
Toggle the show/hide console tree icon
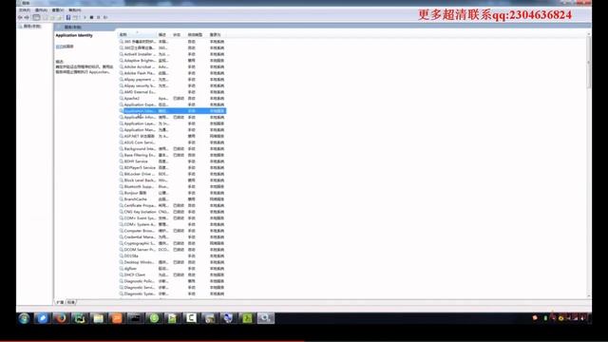click(x=36, y=17)
